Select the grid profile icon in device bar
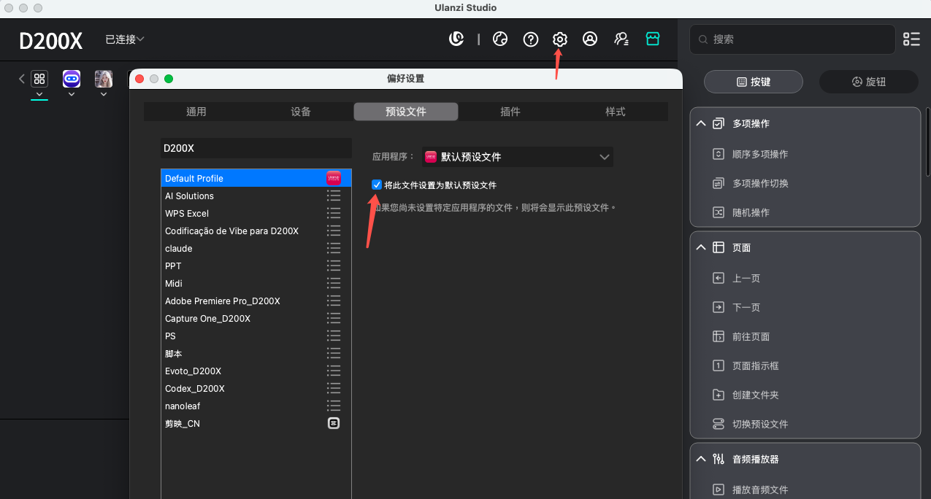Image resolution: width=931 pixels, height=499 pixels. pos(39,79)
